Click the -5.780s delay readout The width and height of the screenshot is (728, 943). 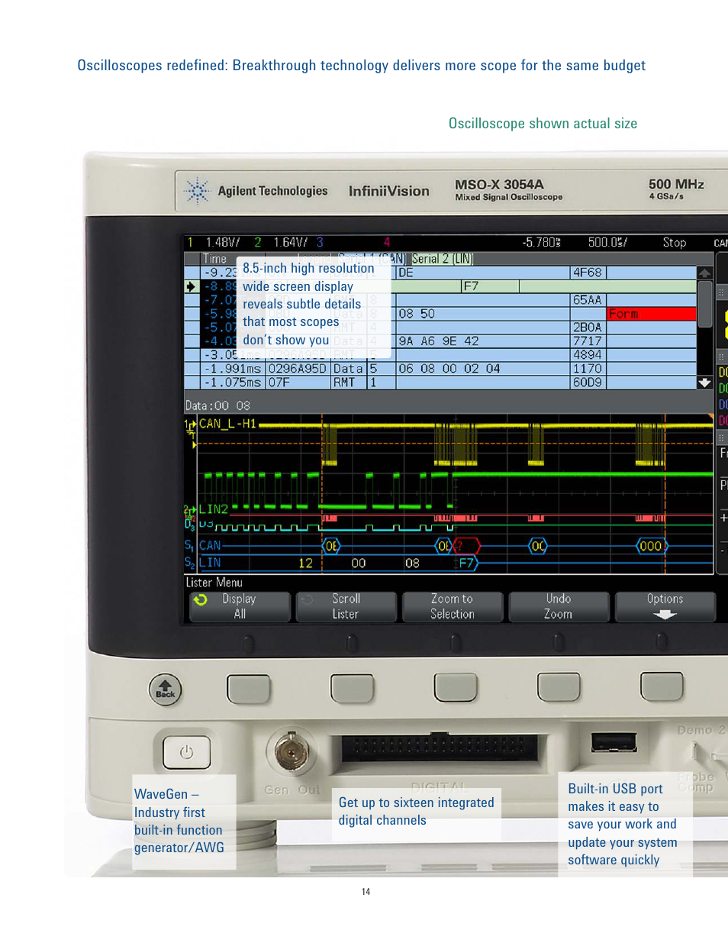pyautogui.click(x=542, y=242)
